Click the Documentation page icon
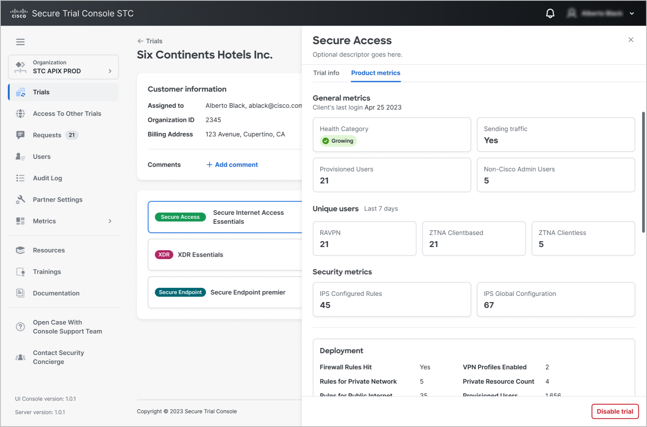The width and height of the screenshot is (647, 427). (20, 293)
